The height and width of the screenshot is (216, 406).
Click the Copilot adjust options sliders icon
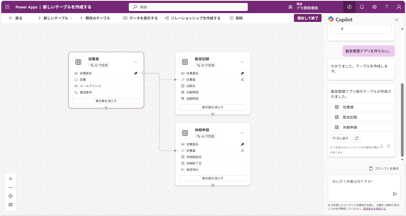point(357,138)
